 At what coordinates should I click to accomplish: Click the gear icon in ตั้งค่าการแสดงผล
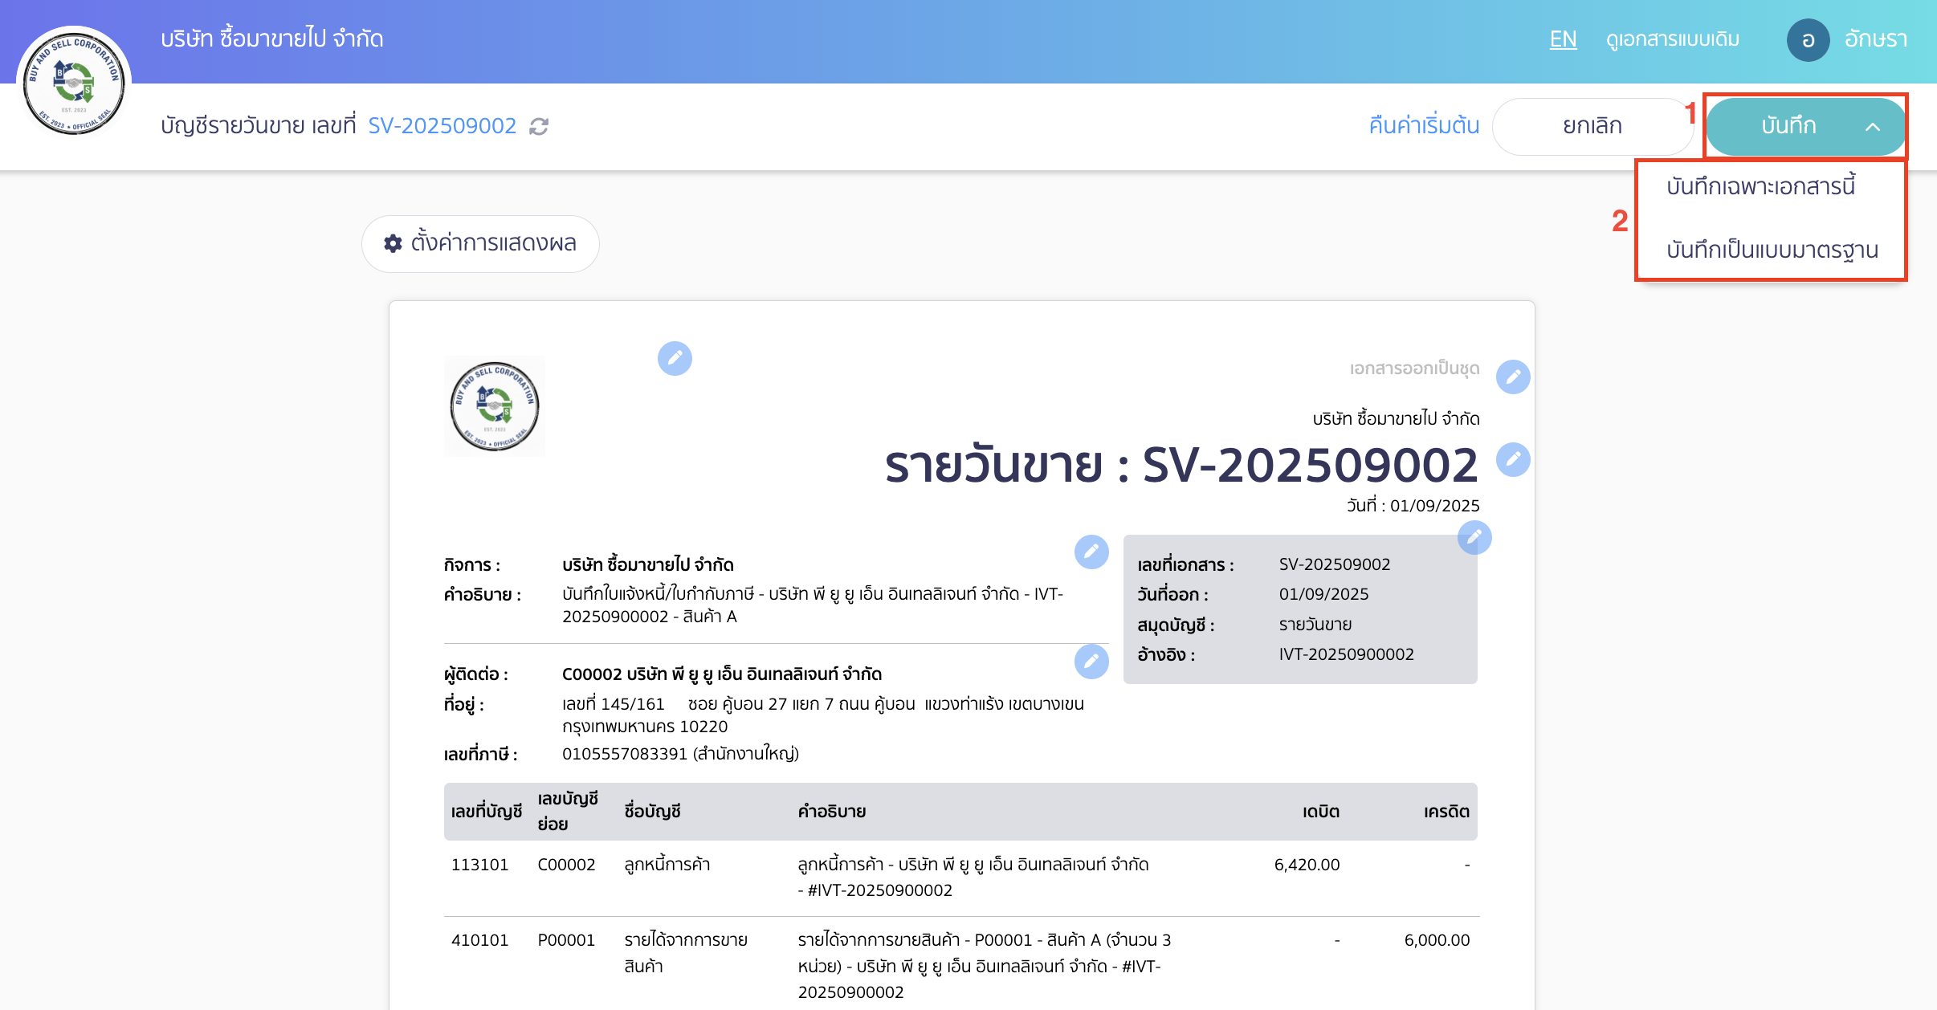393,244
